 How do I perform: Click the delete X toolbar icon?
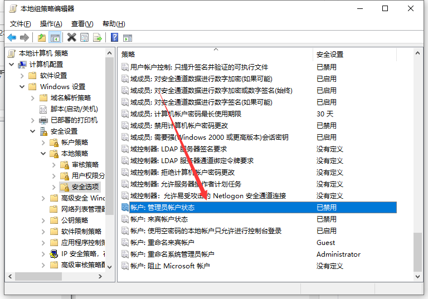click(71, 37)
